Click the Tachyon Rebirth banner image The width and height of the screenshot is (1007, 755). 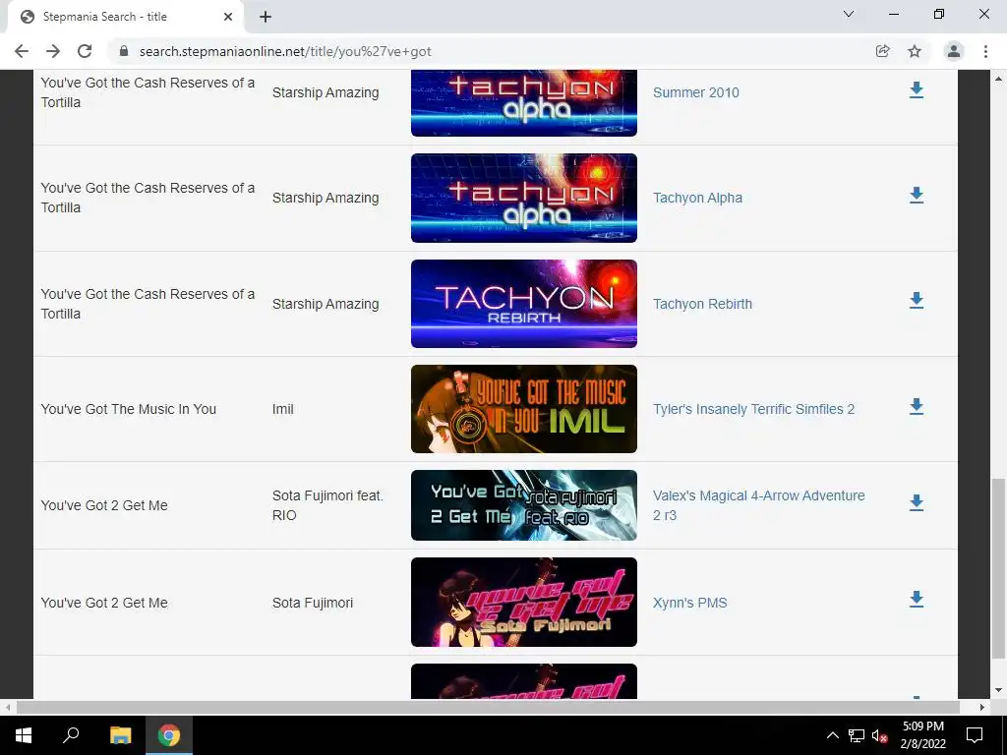click(x=524, y=304)
